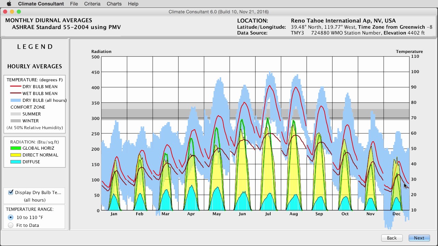Click the TMY3 data source value

pyautogui.click(x=297, y=33)
